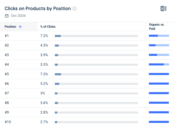This screenshot has width=174, height=126.
Task: Click the Organic vs. Paid column header
Action: [x=157, y=27]
